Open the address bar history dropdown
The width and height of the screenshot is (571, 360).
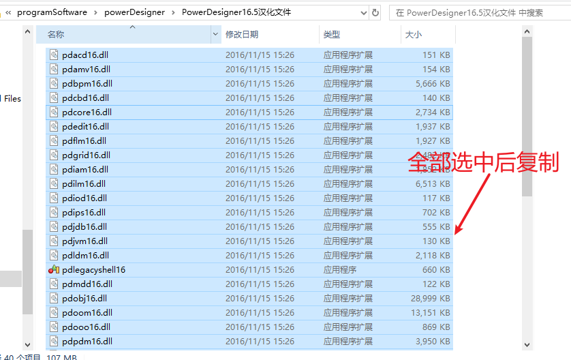coord(363,13)
